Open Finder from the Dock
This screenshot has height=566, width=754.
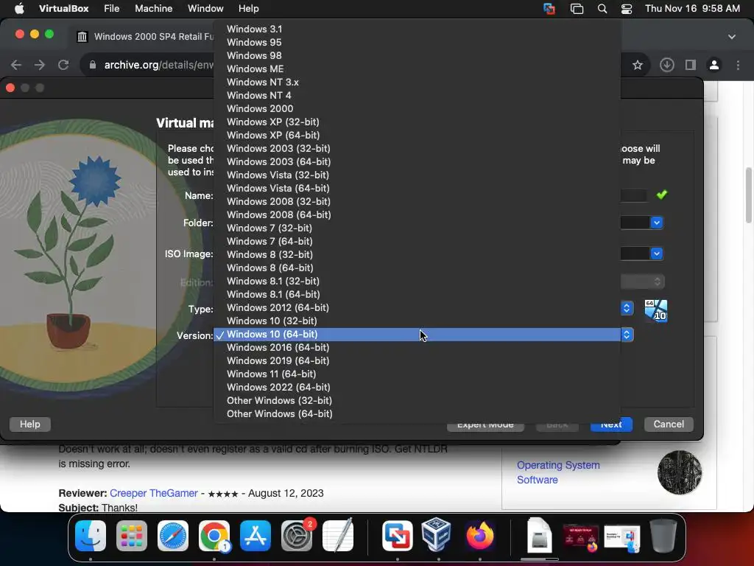click(91, 536)
